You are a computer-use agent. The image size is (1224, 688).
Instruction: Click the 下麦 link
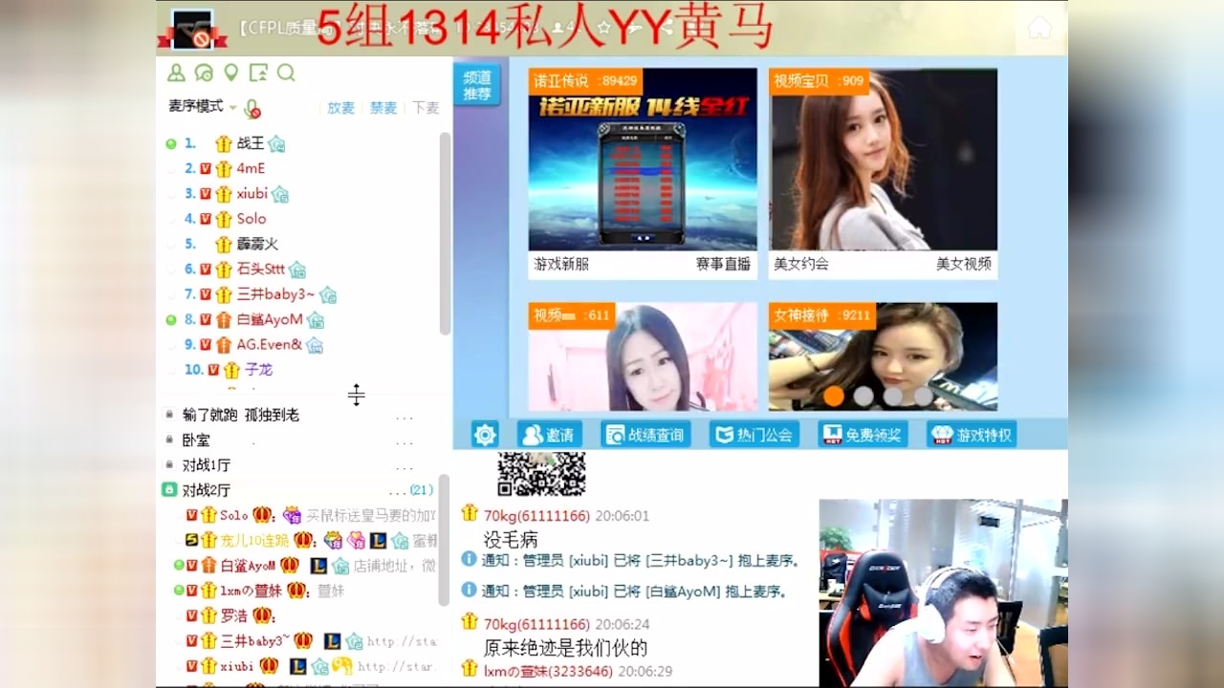click(x=426, y=108)
